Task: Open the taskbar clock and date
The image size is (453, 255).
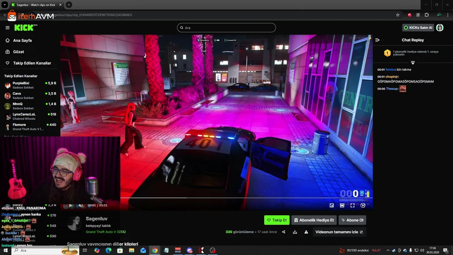Action: (432, 250)
